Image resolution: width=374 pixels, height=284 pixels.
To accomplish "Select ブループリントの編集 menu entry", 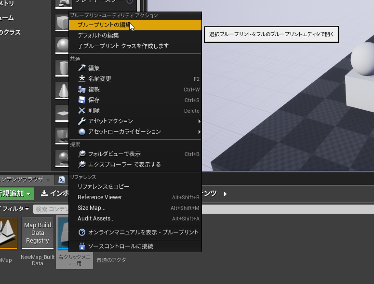I will point(135,25).
